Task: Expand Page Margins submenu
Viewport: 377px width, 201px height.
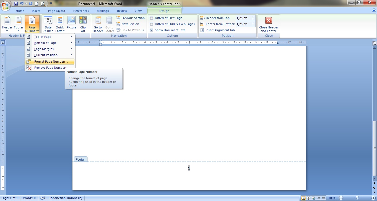Action: 50,49
